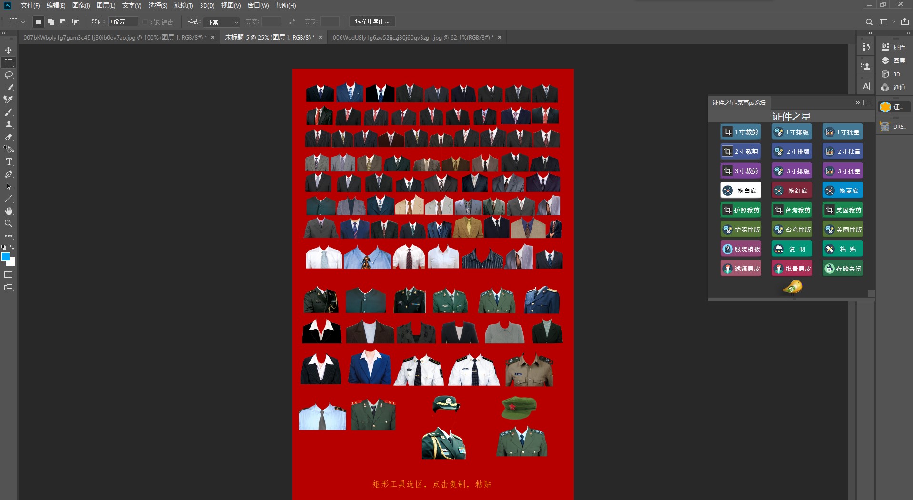The image size is (913, 500).
Task: Expand the marquee tool preset picker
Action: [x=23, y=22]
